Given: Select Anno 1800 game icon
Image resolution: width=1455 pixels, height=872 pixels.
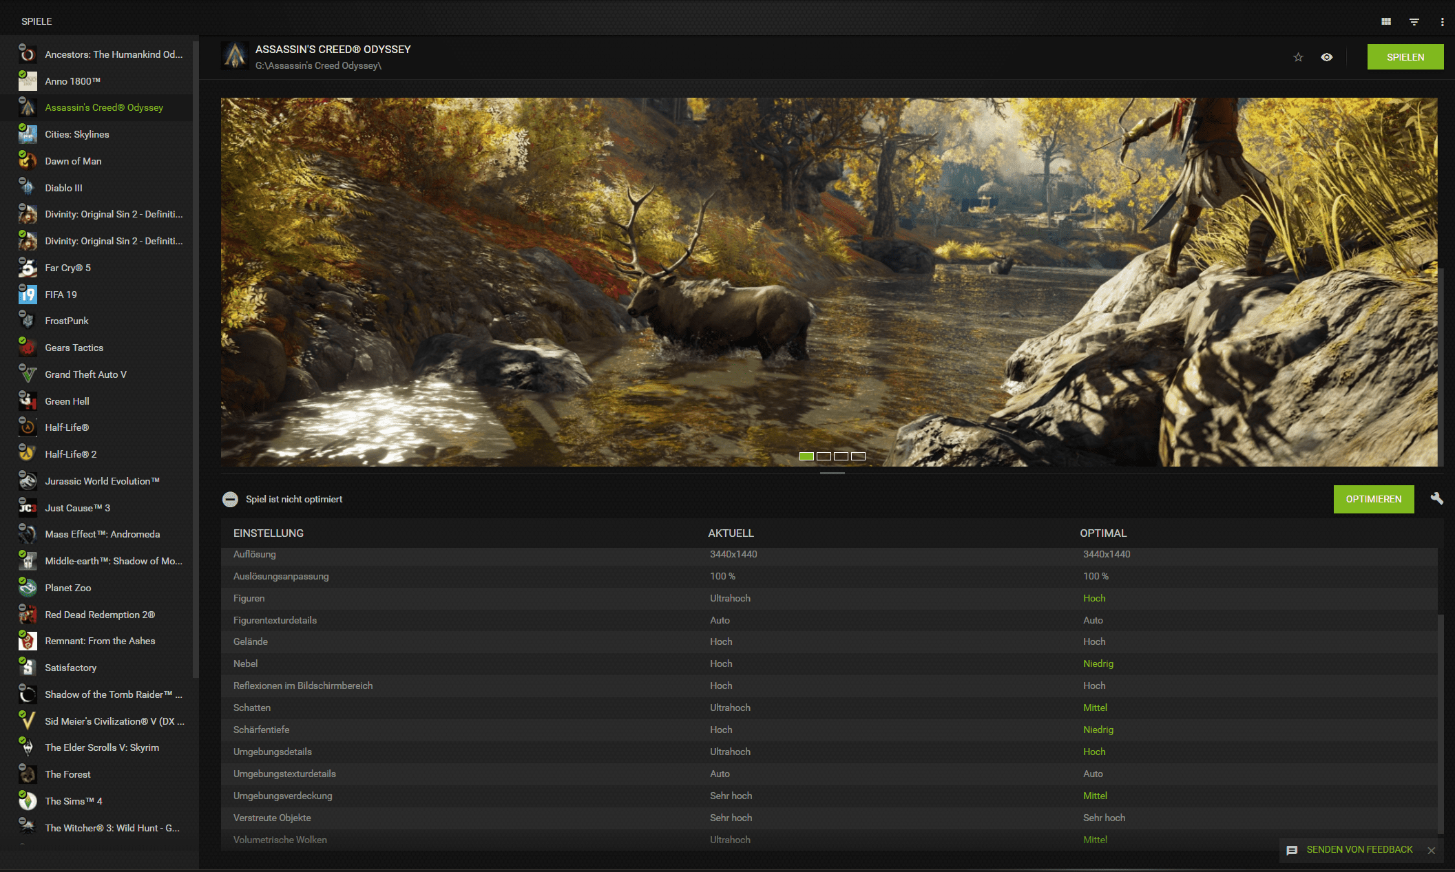Looking at the screenshot, I should 28,81.
